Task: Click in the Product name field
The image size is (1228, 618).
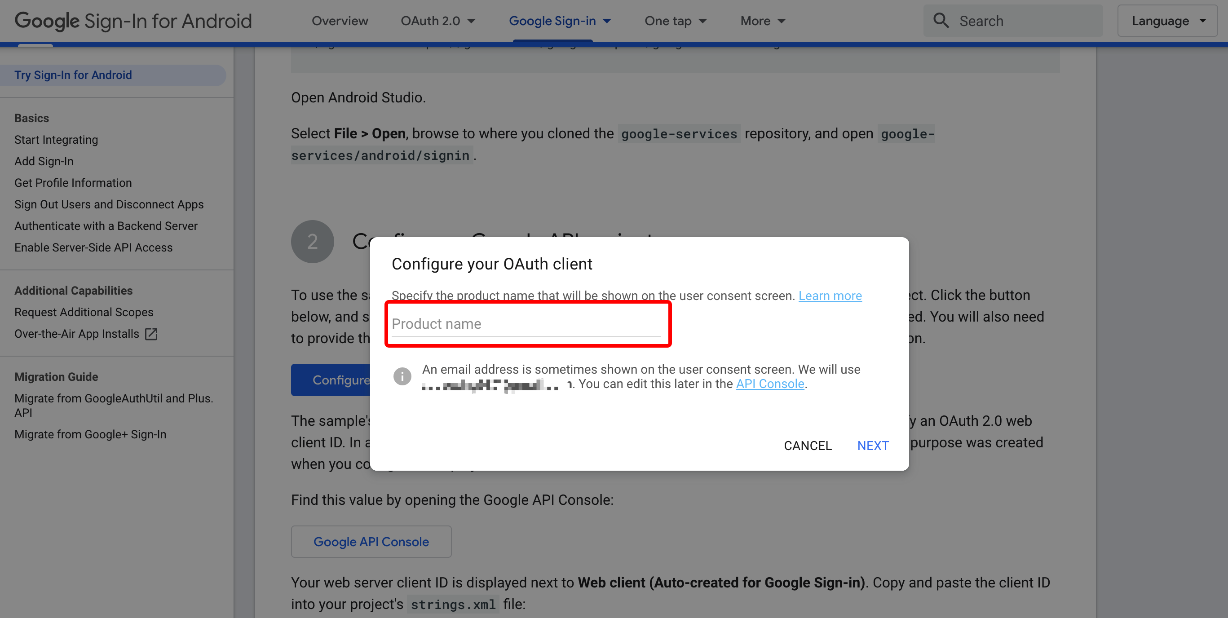Action: point(526,324)
